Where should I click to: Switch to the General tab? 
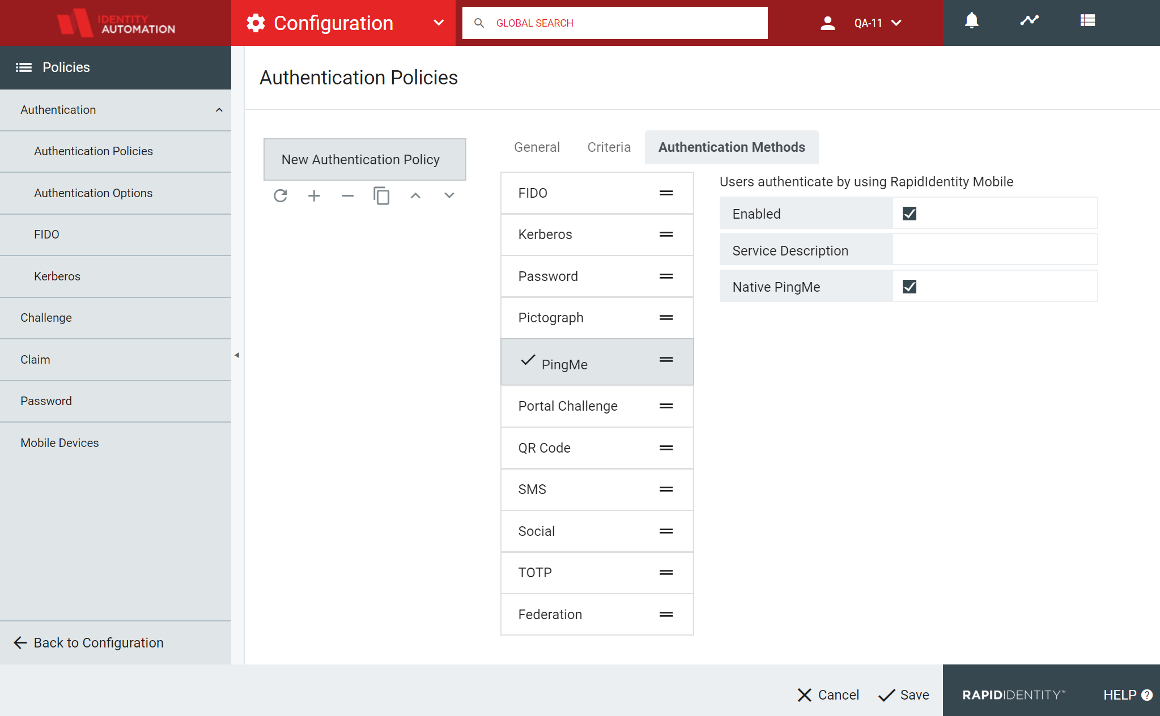pyautogui.click(x=537, y=147)
